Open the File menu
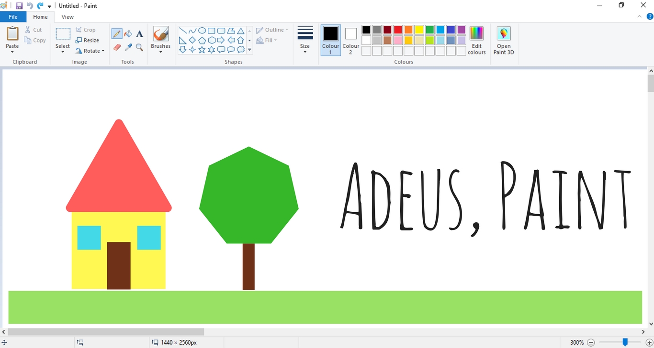The image size is (654, 348). pyautogui.click(x=13, y=17)
